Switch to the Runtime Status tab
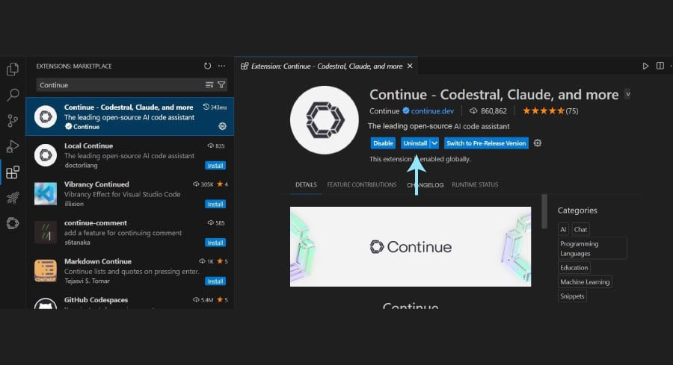Image resolution: width=673 pixels, height=365 pixels. (x=475, y=184)
